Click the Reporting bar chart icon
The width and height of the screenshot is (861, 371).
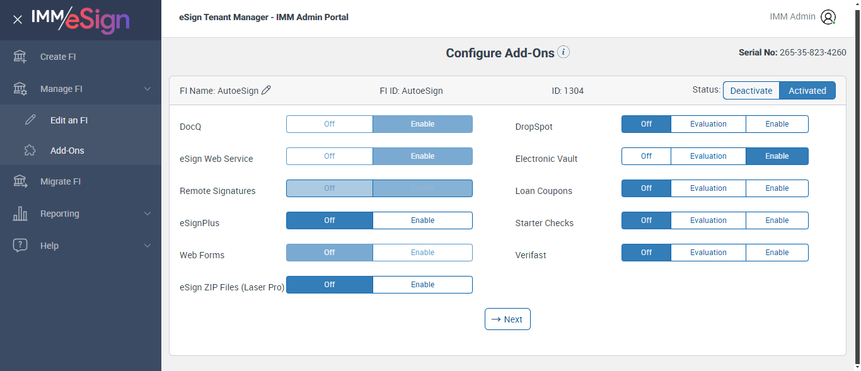click(x=20, y=214)
